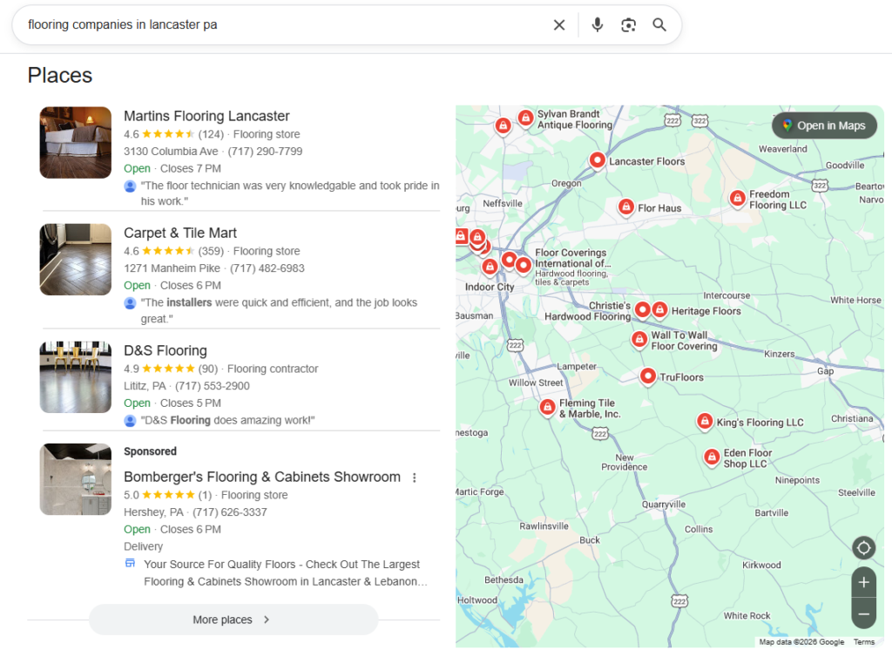The width and height of the screenshot is (892, 664).
Task: Zoom in using the map plus icon
Action: tap(863, 582)
